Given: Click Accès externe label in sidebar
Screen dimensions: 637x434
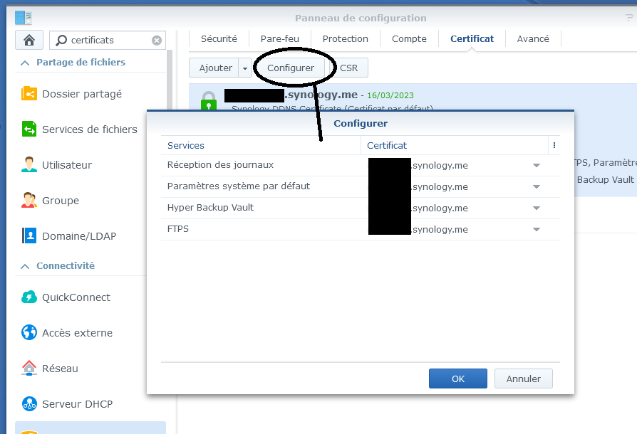Looking at the screenshot, I should click(x=77, y=333).
